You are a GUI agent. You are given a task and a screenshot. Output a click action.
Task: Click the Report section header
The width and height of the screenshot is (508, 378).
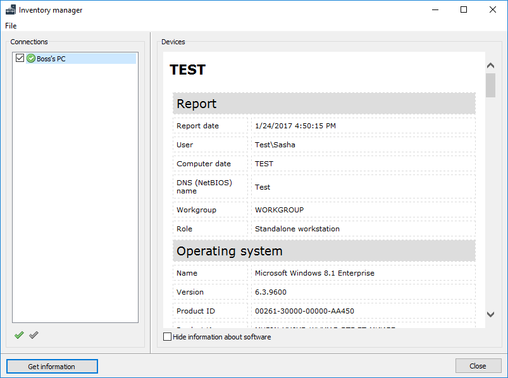[324, 104]
